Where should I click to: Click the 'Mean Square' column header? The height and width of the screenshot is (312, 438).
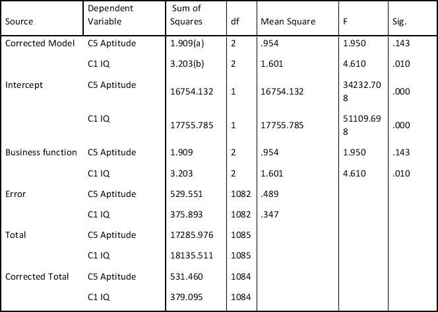288,22
